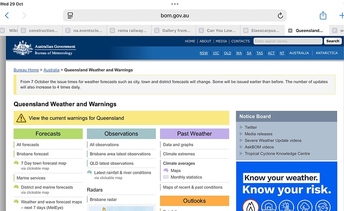Select QLD in the state navigation

pos(227,53)
